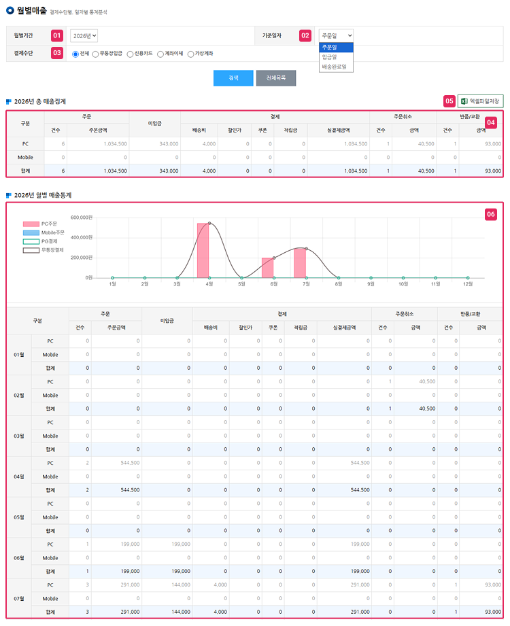Click 4,000 배송비 in the summary 합계 row
Viewport: 510px width, 626px height.
click(x=209, y=171)
